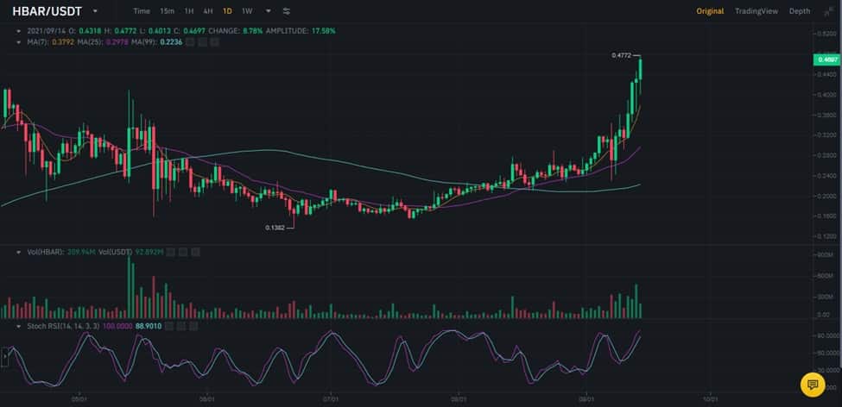This screenshot has height=407, width=842.
Task: Click the CHANGE value 8.78%
Action: click(252, 31)
